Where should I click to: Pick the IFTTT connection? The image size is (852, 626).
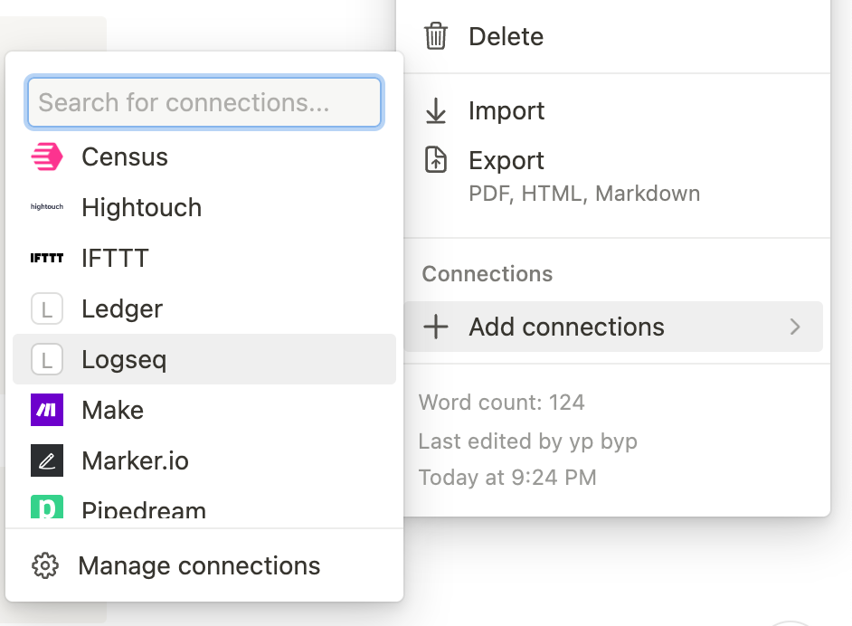[x=204, y=258]
